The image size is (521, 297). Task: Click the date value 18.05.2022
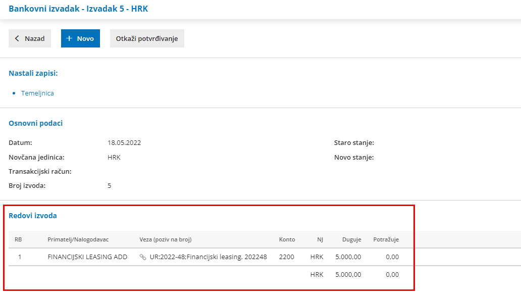(x=124, y=143)
